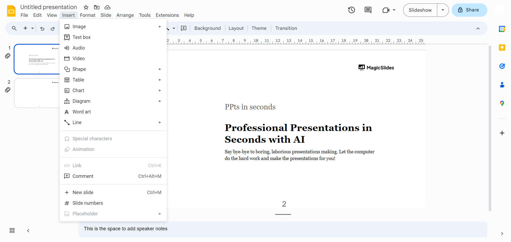Open the Format menu
This screenshot has height=242, width=511.
88,15
